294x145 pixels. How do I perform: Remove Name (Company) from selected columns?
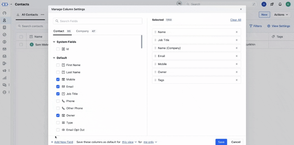237,48
